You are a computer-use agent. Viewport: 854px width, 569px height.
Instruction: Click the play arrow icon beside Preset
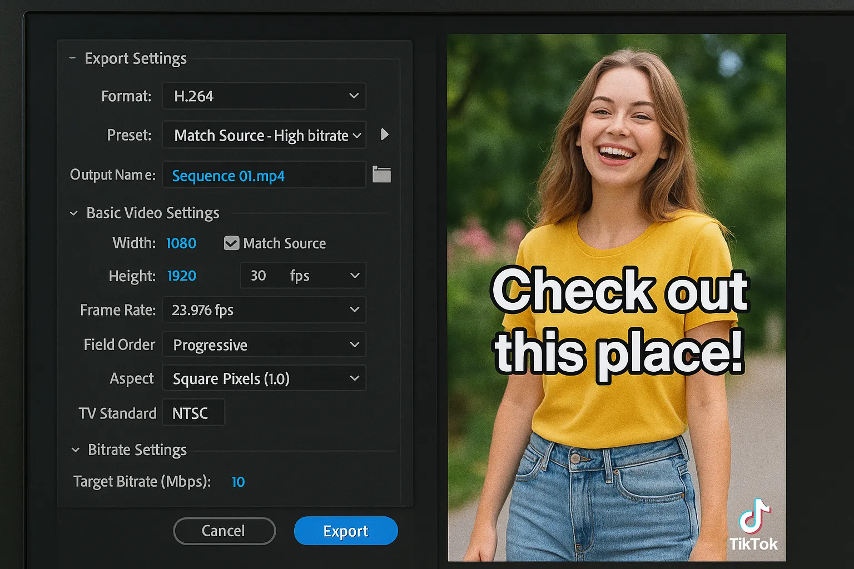(385, 134)
